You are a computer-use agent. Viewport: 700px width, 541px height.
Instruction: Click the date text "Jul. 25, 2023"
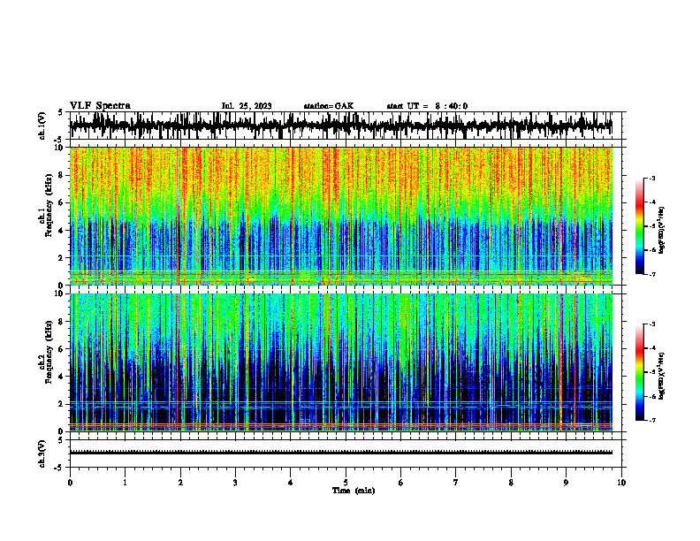(x=247, y=106)
